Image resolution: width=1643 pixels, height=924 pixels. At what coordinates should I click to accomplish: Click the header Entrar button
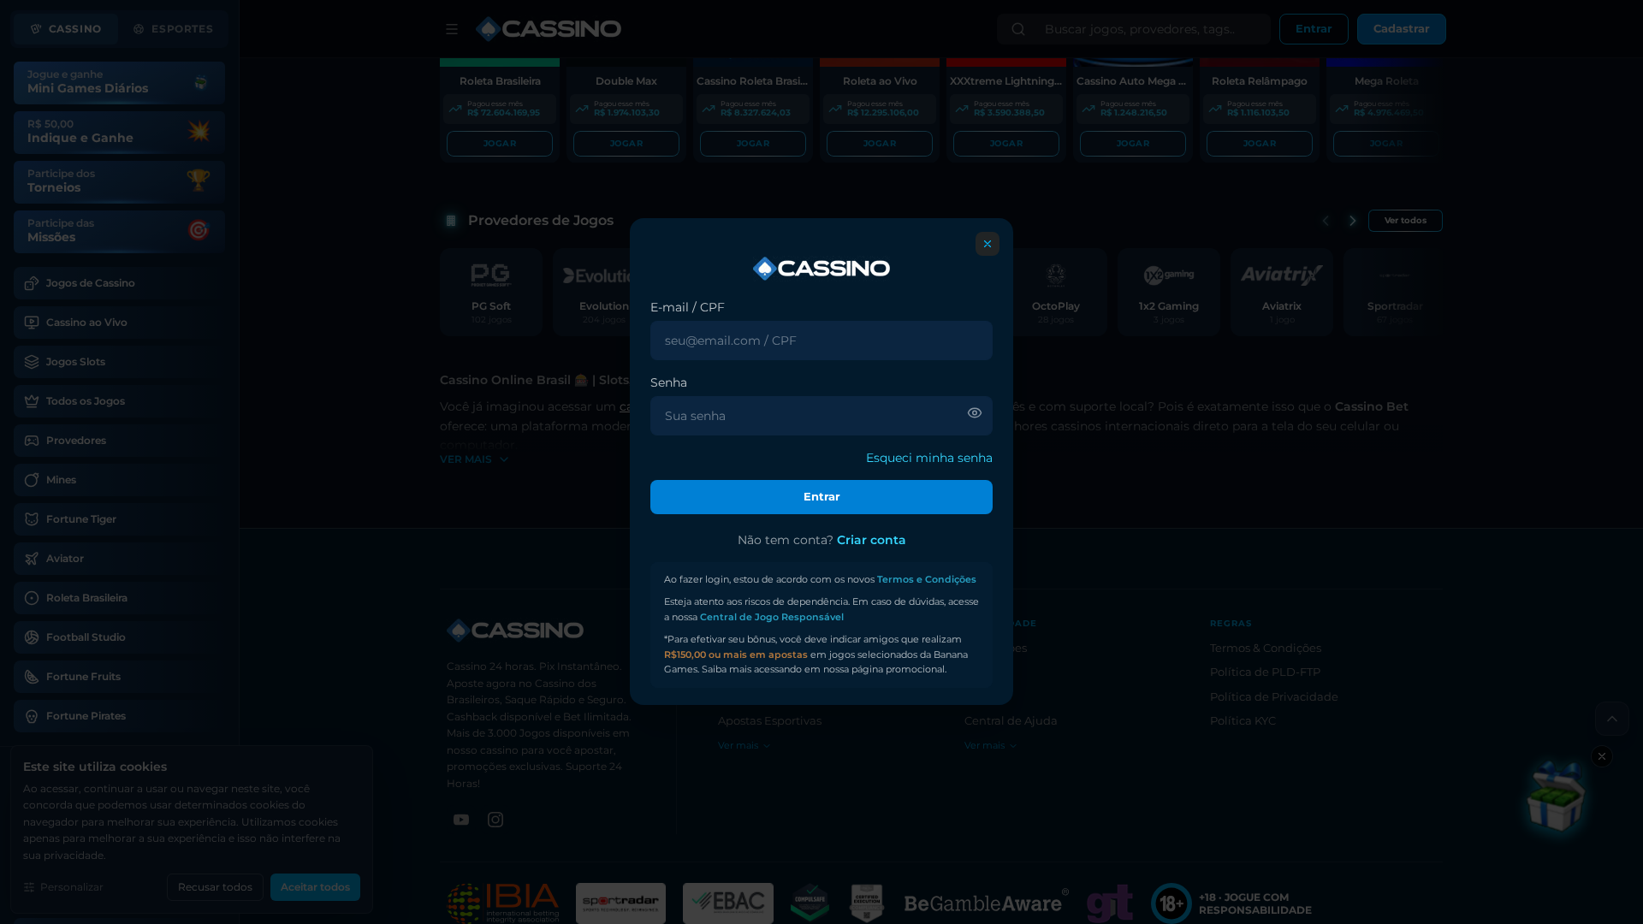click(x=1314, y=29)
